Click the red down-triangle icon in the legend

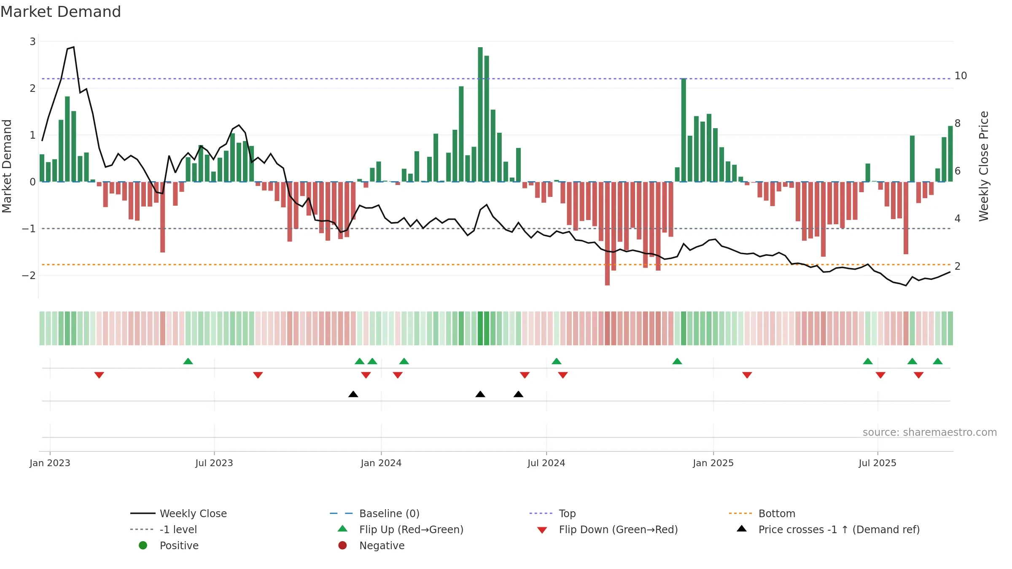click(542, 530)
